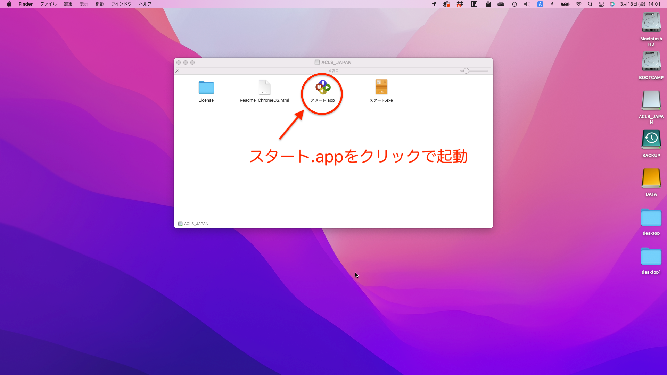Viewport: 667px width, 375px height.
Task: Select the スタート.exe file icon
Action: tap(381, 87)
